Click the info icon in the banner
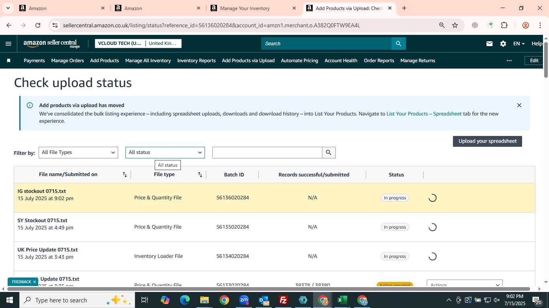This screenshot has width=549, height=308. click(x=30, y=105)
